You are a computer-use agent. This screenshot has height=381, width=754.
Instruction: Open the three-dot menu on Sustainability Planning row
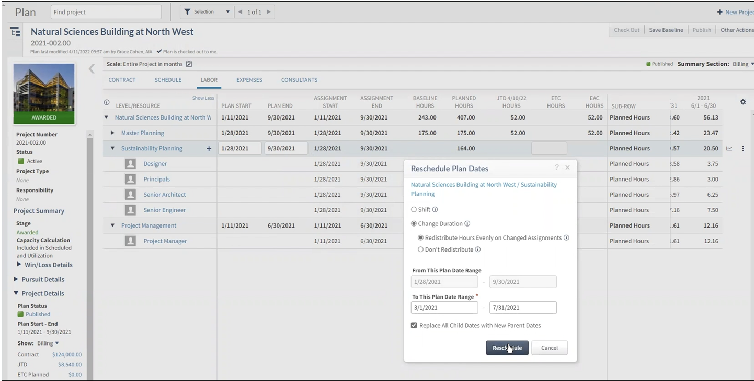pyautogui.click(x=742, y=148)
